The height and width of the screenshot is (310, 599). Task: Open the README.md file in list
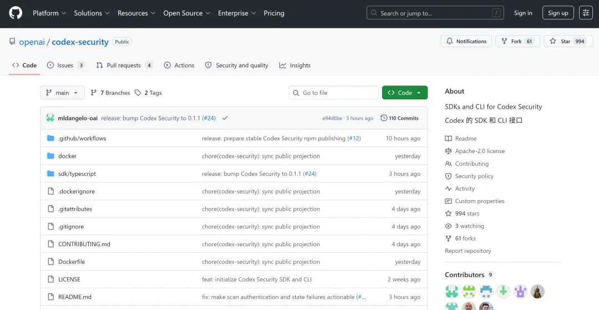click(x=74, y=297)
